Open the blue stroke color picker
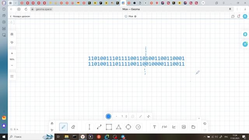This screenshot has height=140, width=249. coord(108,116)
